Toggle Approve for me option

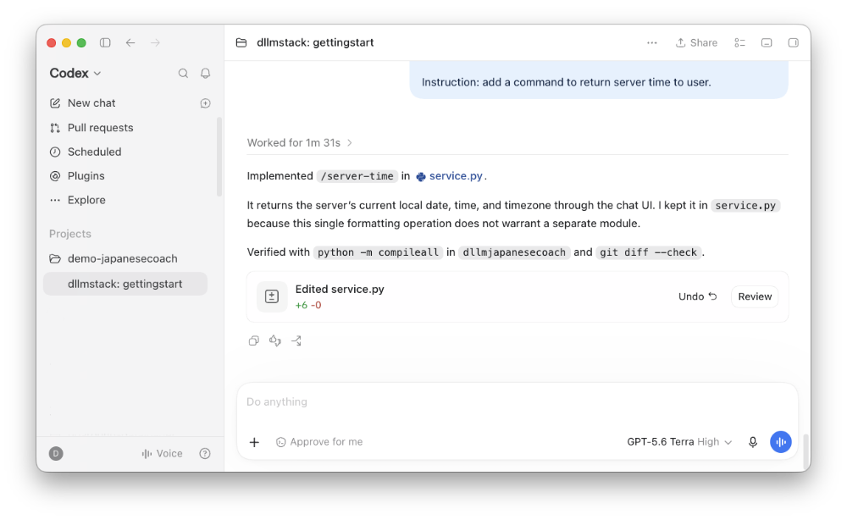[x=319, y=442]
